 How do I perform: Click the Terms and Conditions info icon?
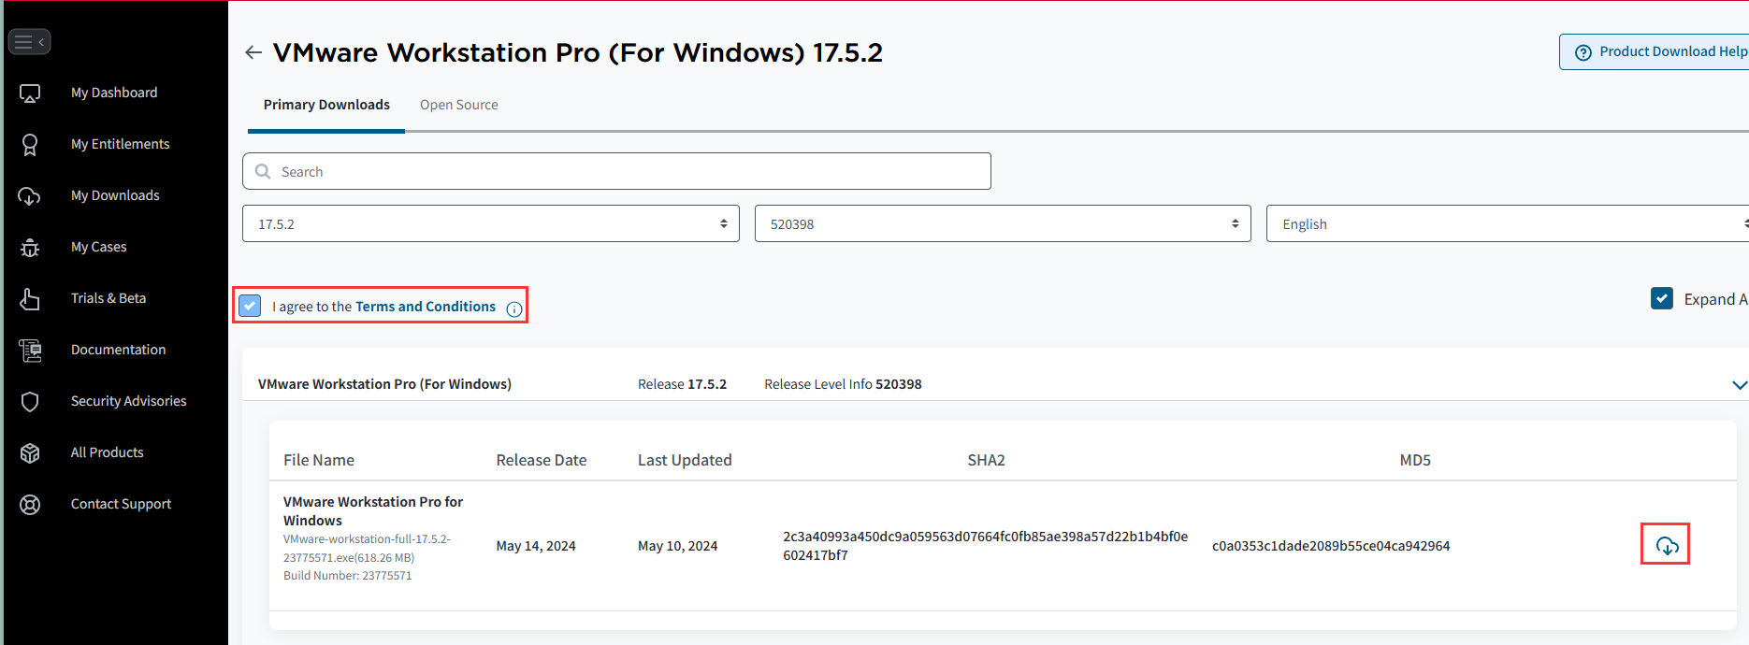click(x=514, y=309)
